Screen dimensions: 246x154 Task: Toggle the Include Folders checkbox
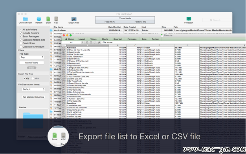[21, 33]
